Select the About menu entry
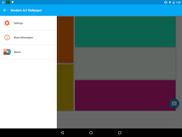182x137 pixels. (28, 52)
